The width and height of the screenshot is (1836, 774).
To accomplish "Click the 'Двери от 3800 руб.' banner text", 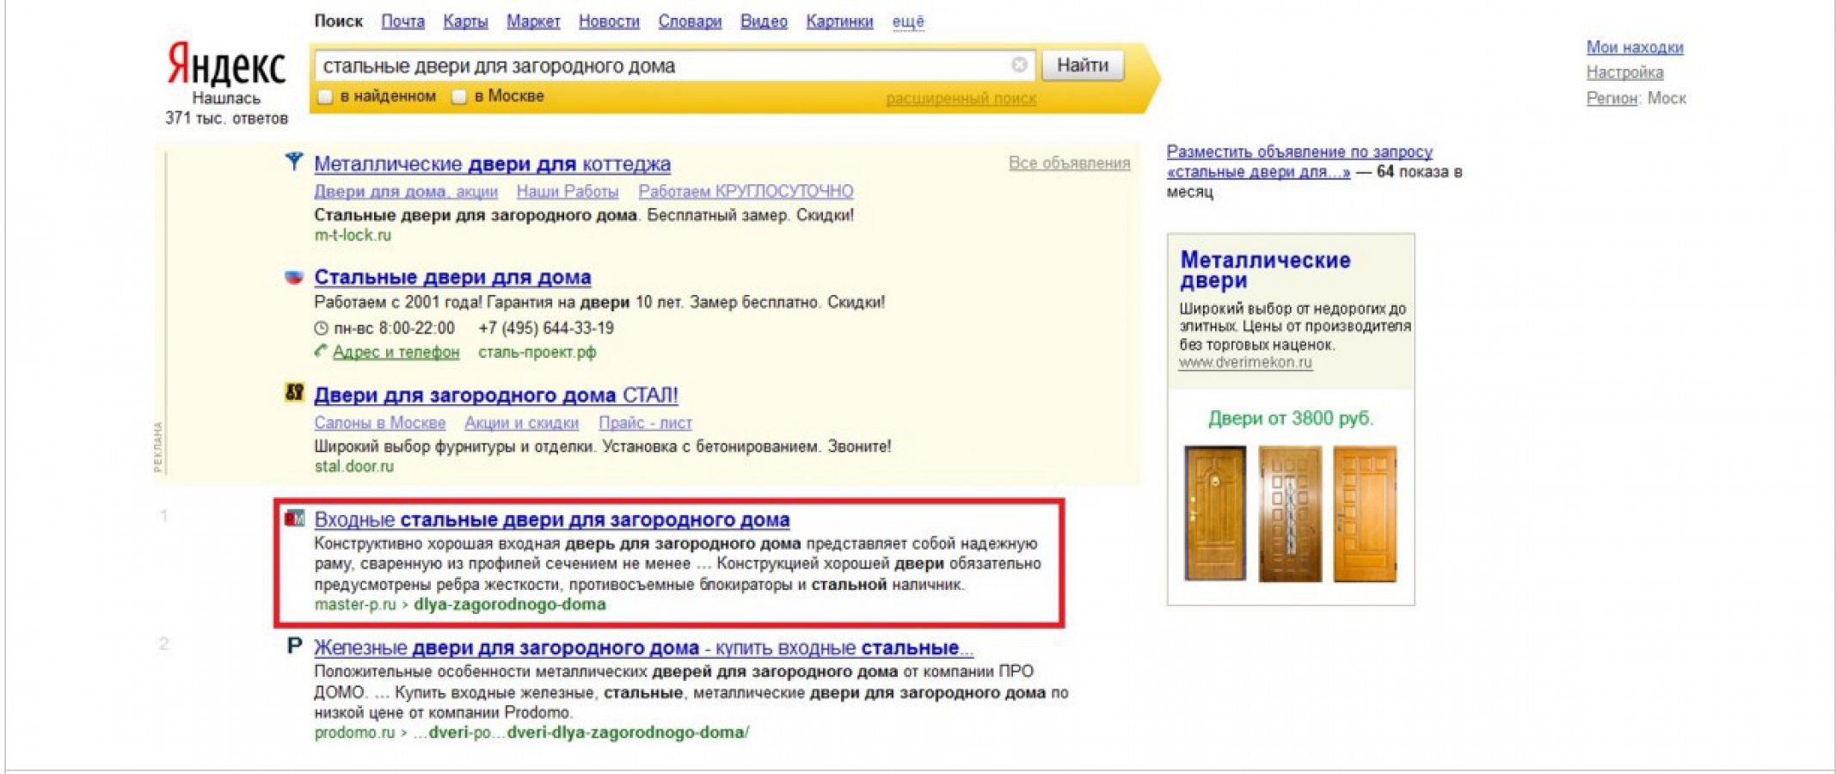I will pyautogui.click(x=1291, y=418).
